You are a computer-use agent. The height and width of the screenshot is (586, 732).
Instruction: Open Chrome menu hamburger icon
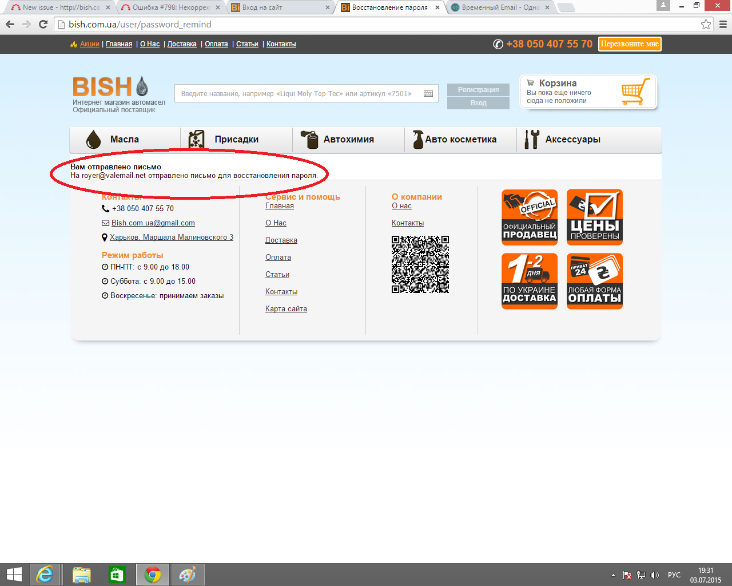[723, 25]
